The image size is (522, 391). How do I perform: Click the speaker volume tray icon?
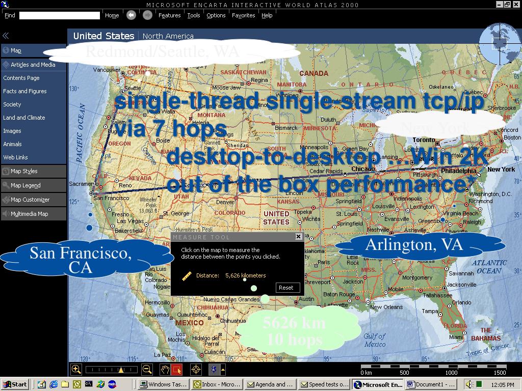pos(469,385)
